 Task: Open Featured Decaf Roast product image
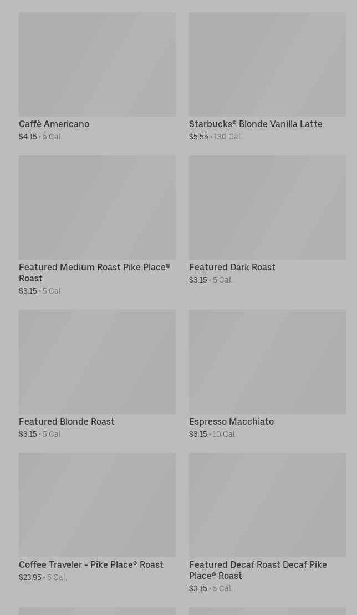pyautogui.click(x=267, y=505)
